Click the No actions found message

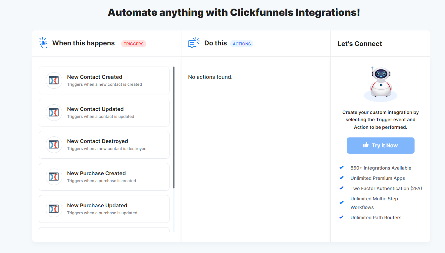pyautogui.click(x=210, y=77)
